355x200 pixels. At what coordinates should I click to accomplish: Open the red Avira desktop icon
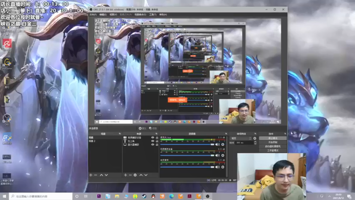click(x=7, y=43)
